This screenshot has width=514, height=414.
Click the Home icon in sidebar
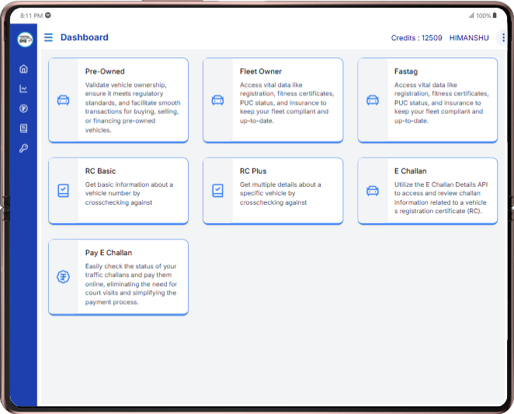(x=23, y=68)
